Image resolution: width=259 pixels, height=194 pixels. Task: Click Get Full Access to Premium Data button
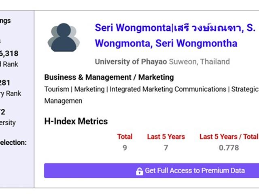pos(151,171)
